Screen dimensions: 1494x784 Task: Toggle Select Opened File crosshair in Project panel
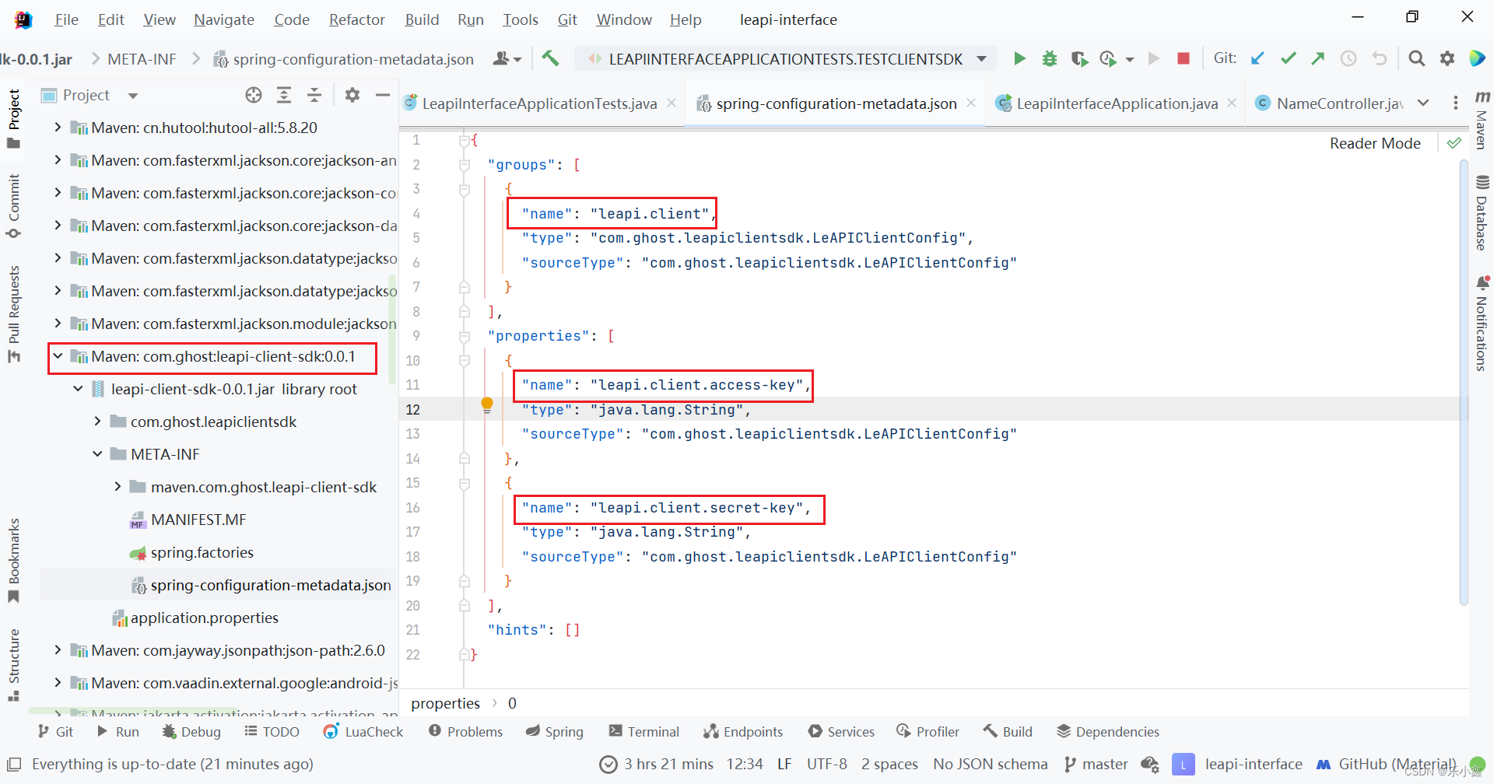pos(254,95)
